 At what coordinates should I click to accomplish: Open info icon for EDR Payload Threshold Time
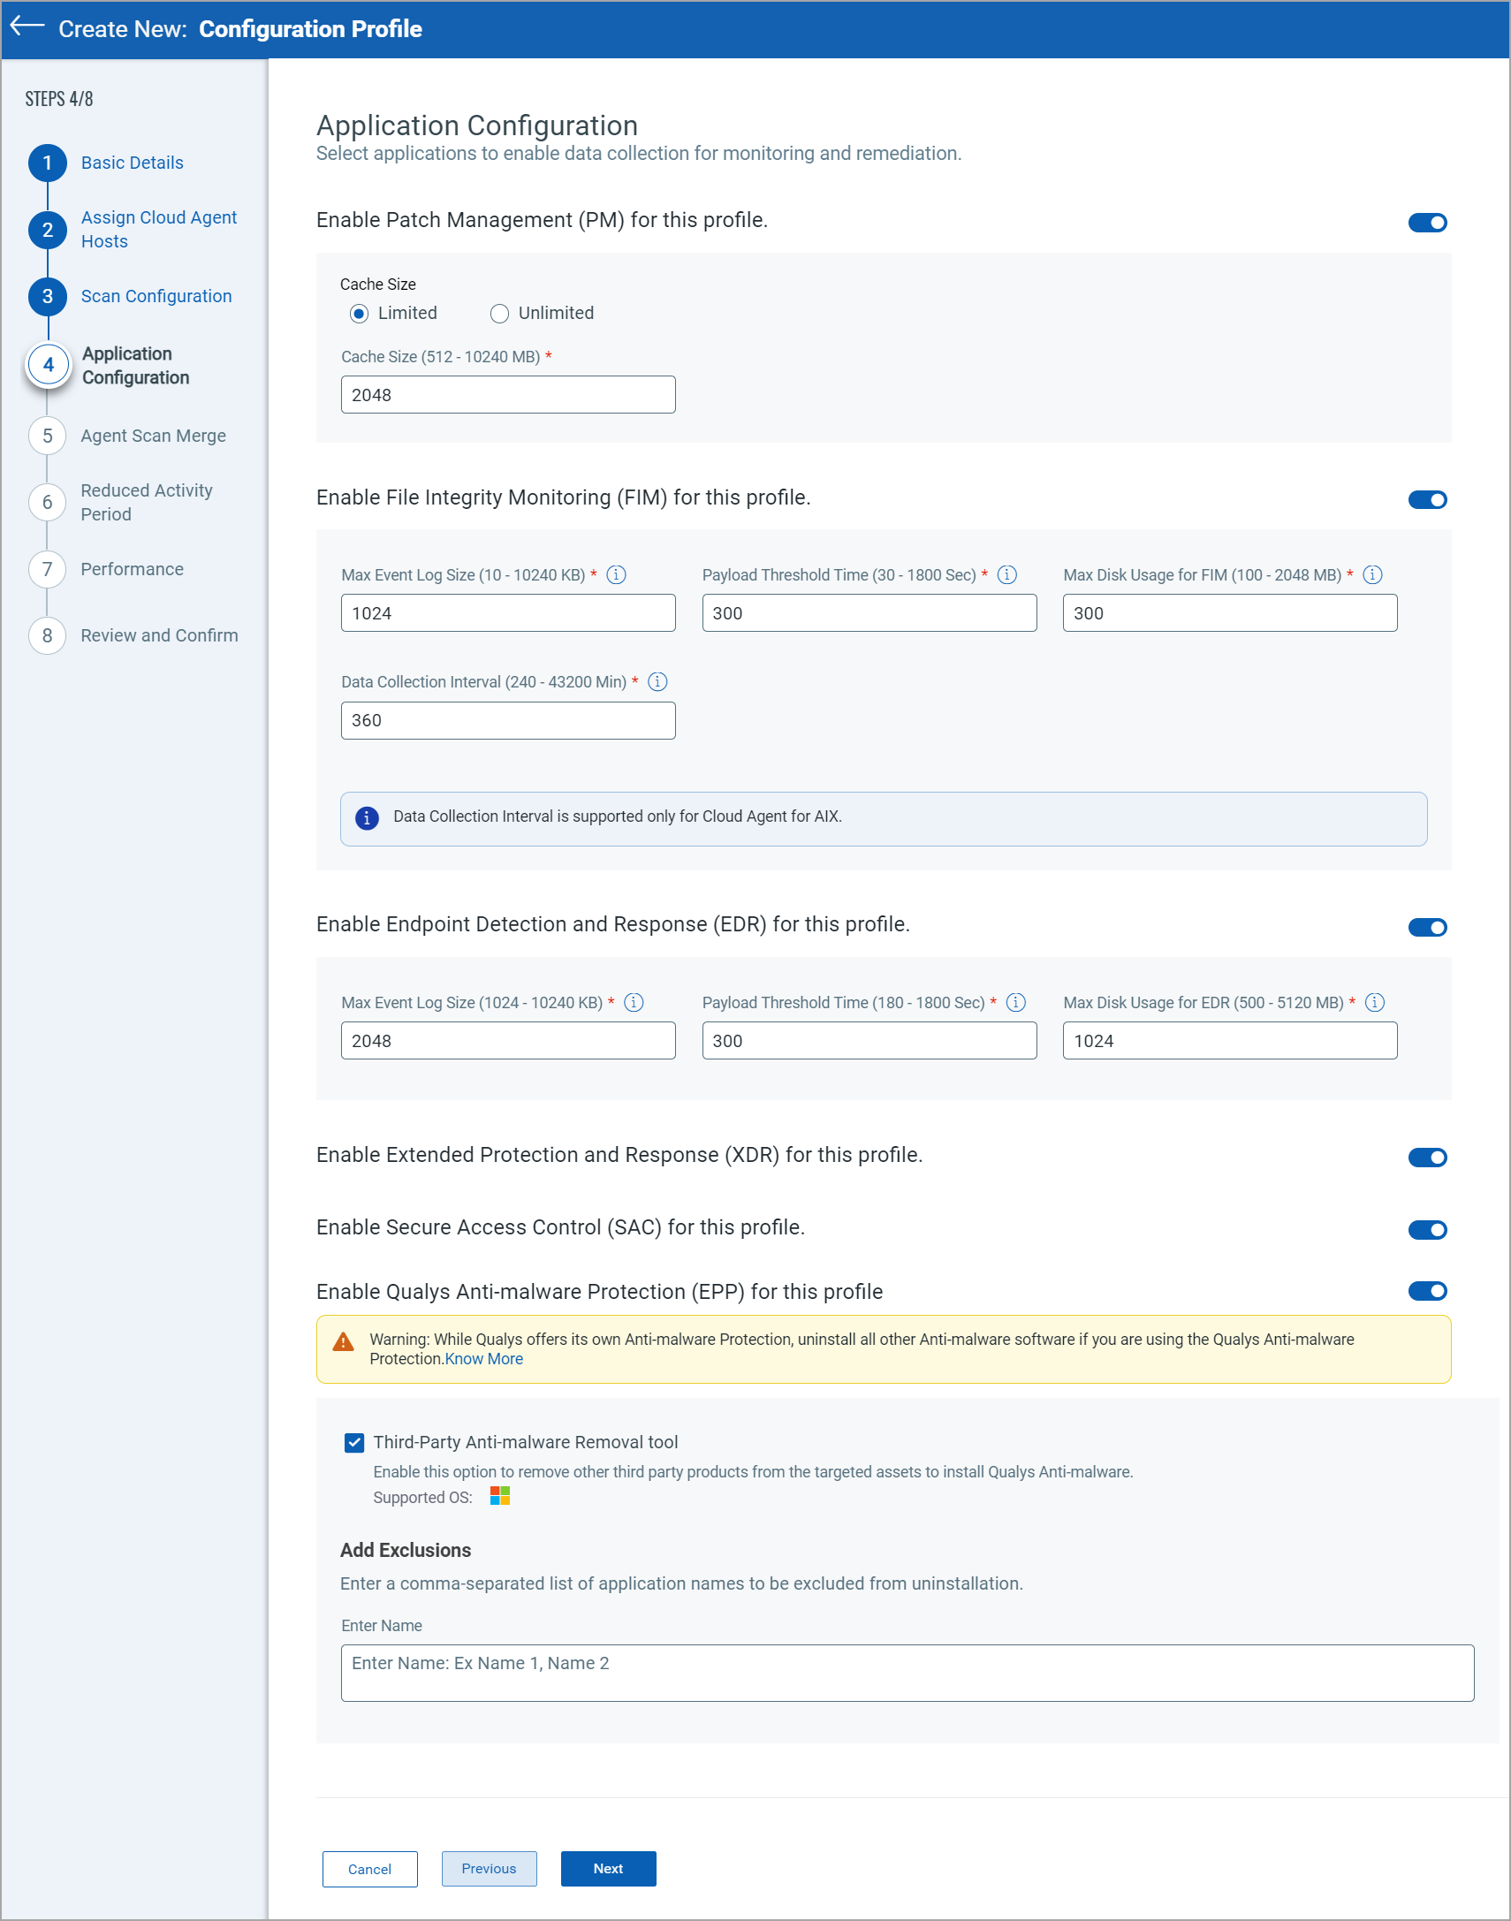[1015, 1002]
